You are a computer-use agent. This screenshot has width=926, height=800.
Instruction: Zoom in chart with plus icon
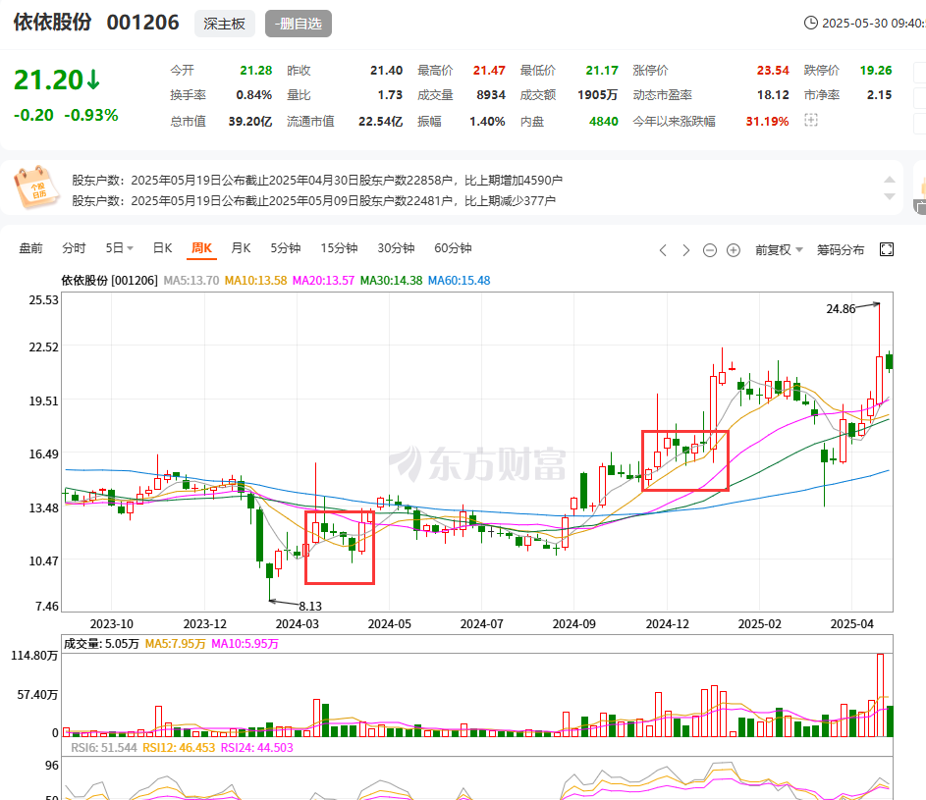tap(734, 250)
